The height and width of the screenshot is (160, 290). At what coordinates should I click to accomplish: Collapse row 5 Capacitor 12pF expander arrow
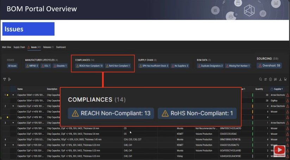coord(13,145)
